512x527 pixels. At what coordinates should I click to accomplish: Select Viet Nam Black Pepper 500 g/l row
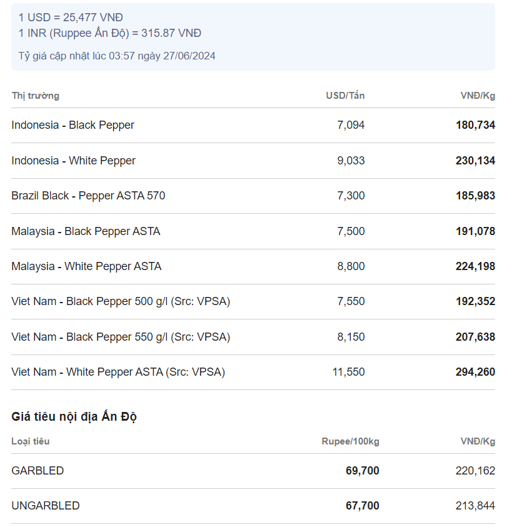(x=253, y=301)
